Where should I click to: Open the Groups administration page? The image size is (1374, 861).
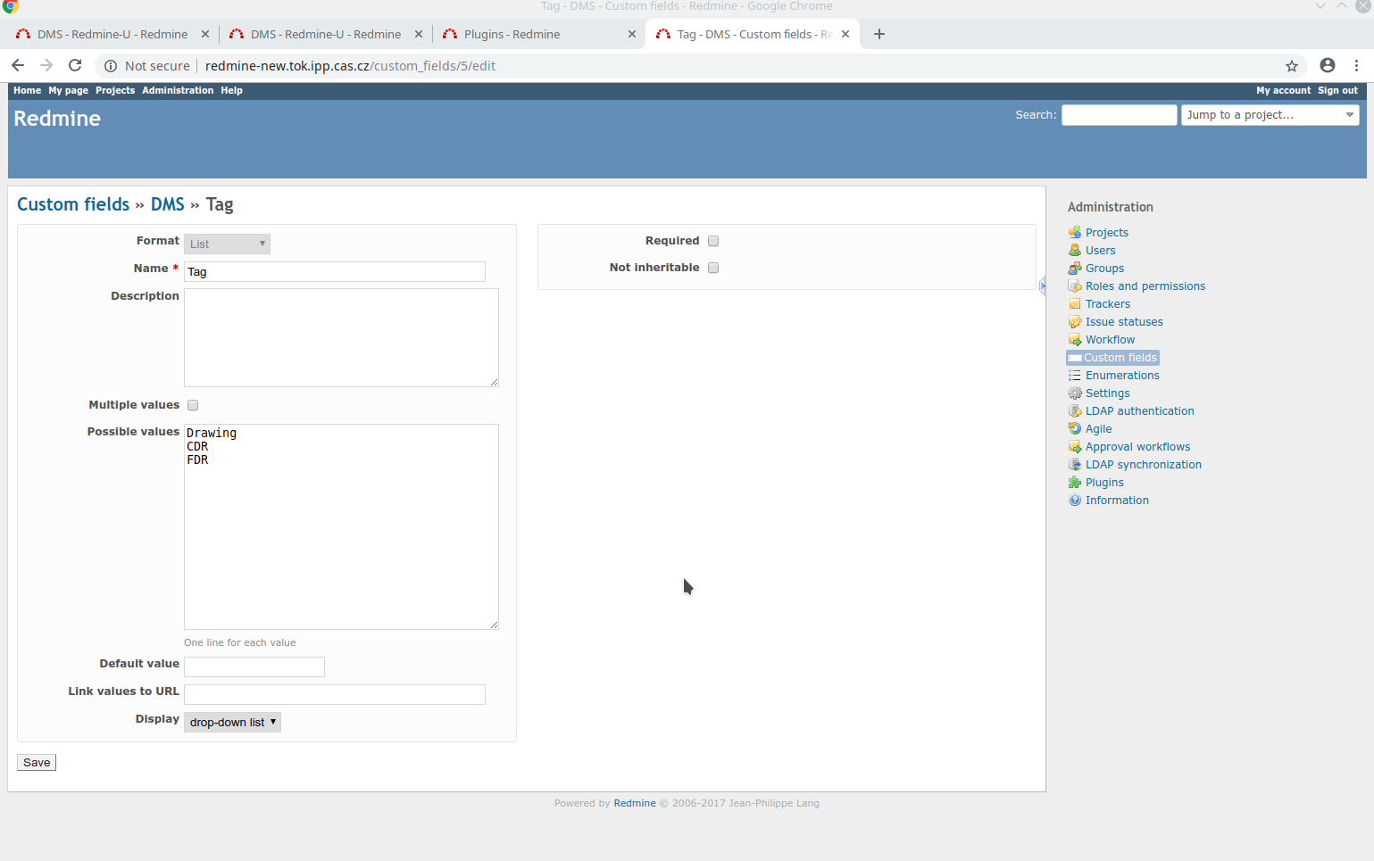(1103, 268)
